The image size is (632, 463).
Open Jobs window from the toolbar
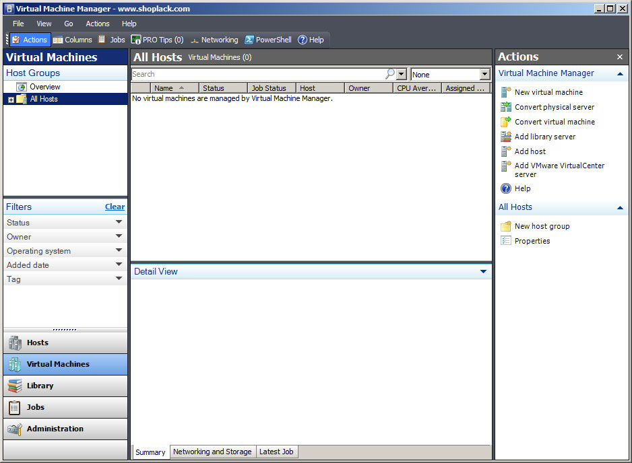[112, 40]
